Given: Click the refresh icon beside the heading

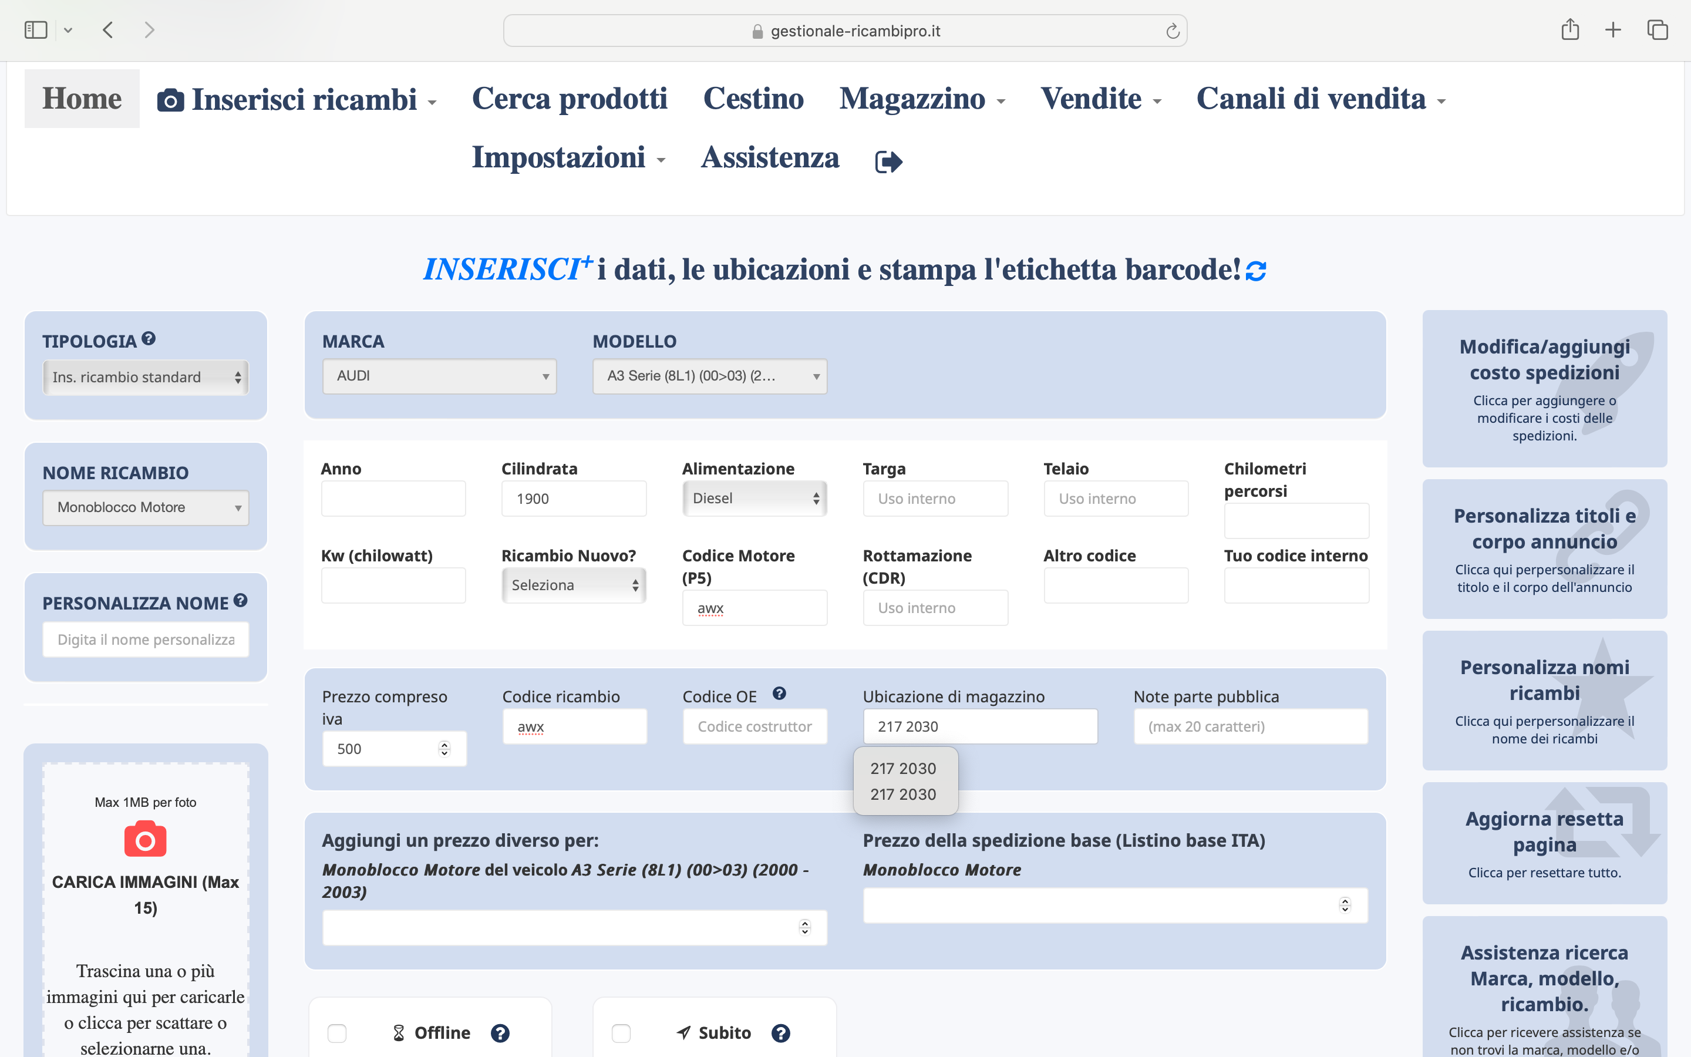Looking at the screenshot, I should (x=1256, y=271).
